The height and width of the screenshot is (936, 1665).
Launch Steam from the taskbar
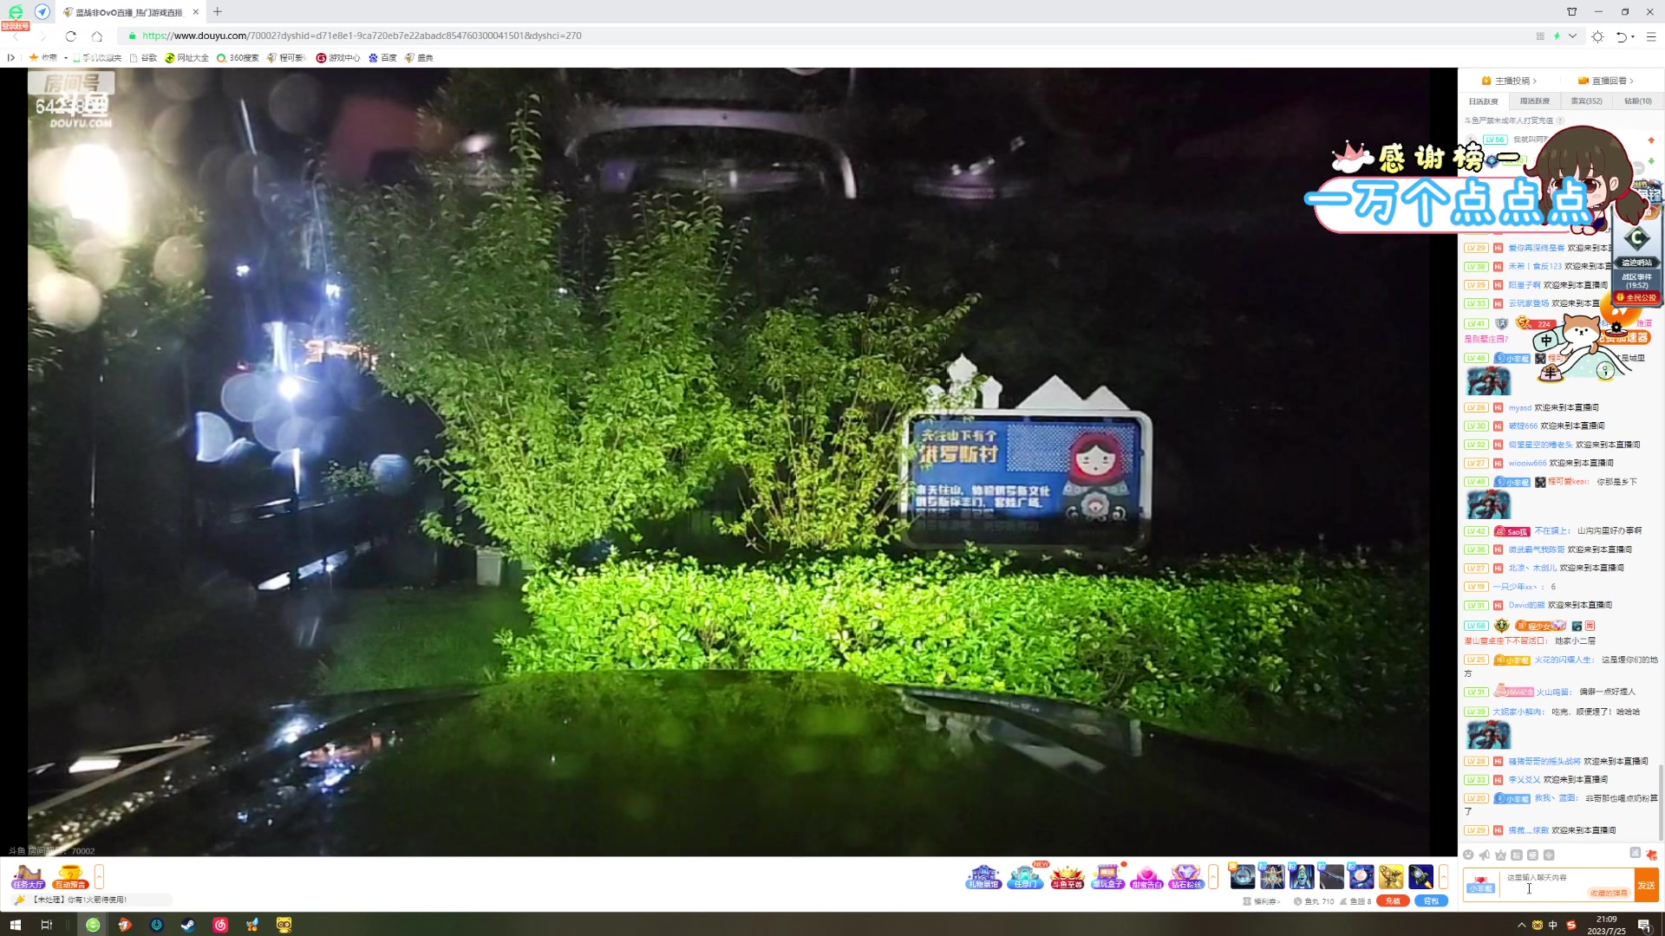(x=187, y=925)
